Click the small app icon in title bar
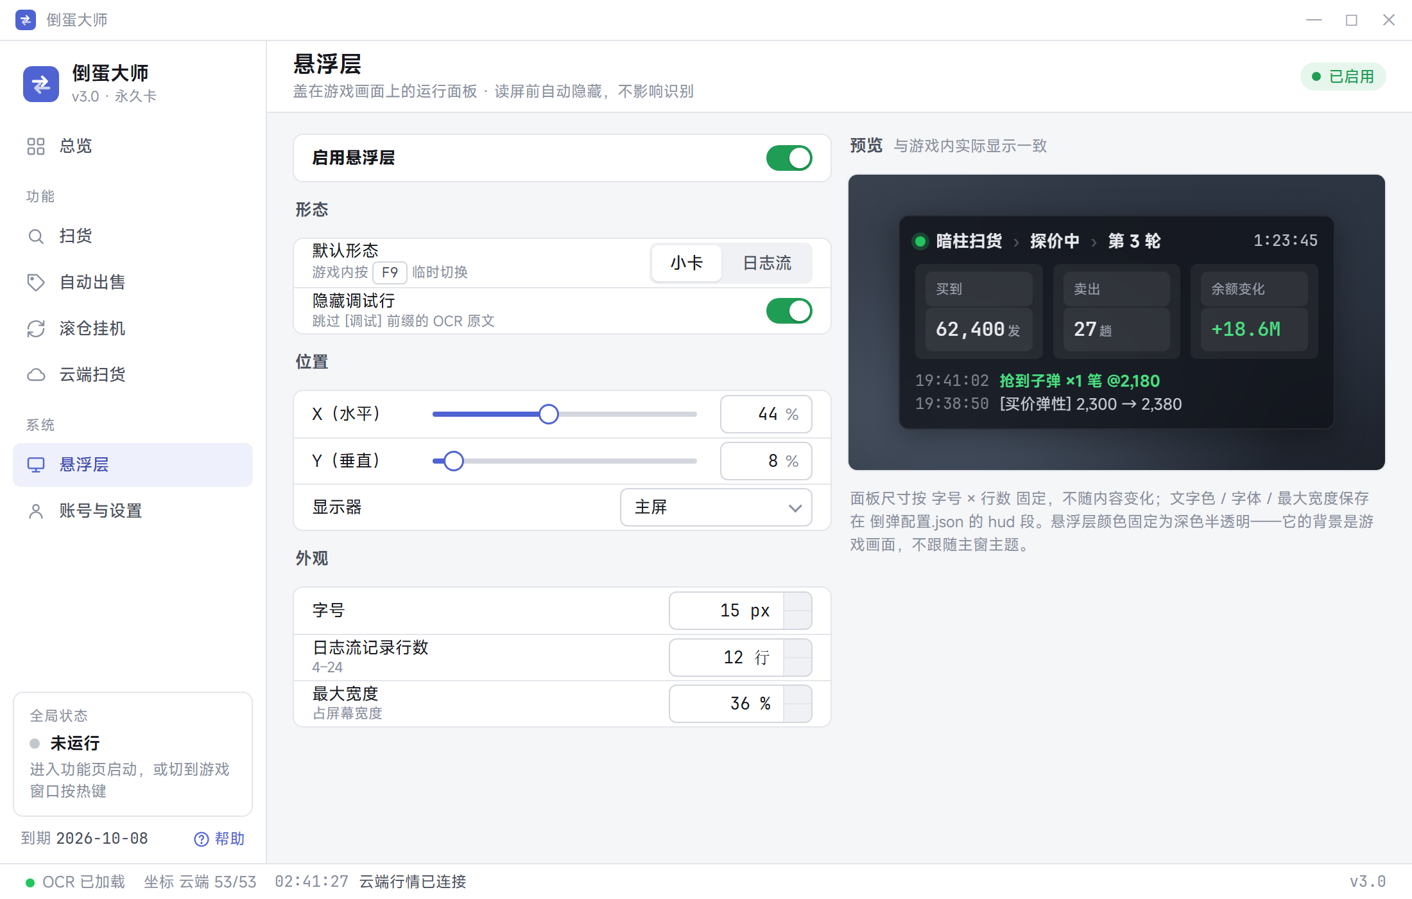 click(26, 20)
